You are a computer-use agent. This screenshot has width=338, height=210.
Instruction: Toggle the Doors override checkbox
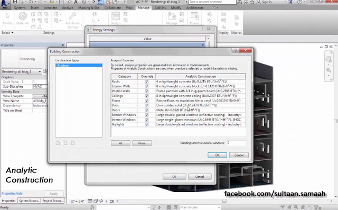tap(147, 110)
